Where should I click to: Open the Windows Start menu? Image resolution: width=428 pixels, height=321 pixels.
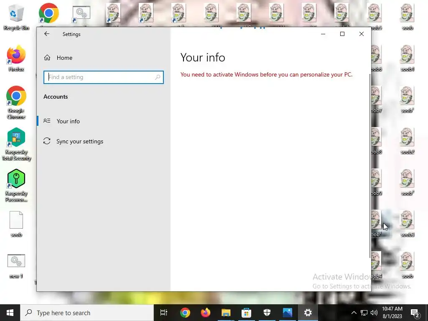pyautogui.click(x=10, y=313)
